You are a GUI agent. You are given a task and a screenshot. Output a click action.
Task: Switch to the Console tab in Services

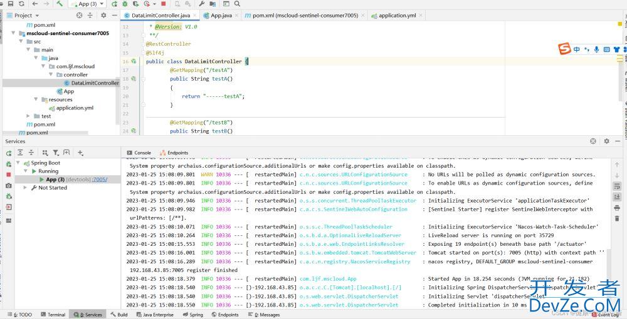pos(139,153)
